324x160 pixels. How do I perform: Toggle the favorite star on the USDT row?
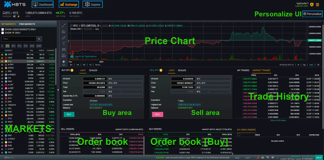pos(2,54)
